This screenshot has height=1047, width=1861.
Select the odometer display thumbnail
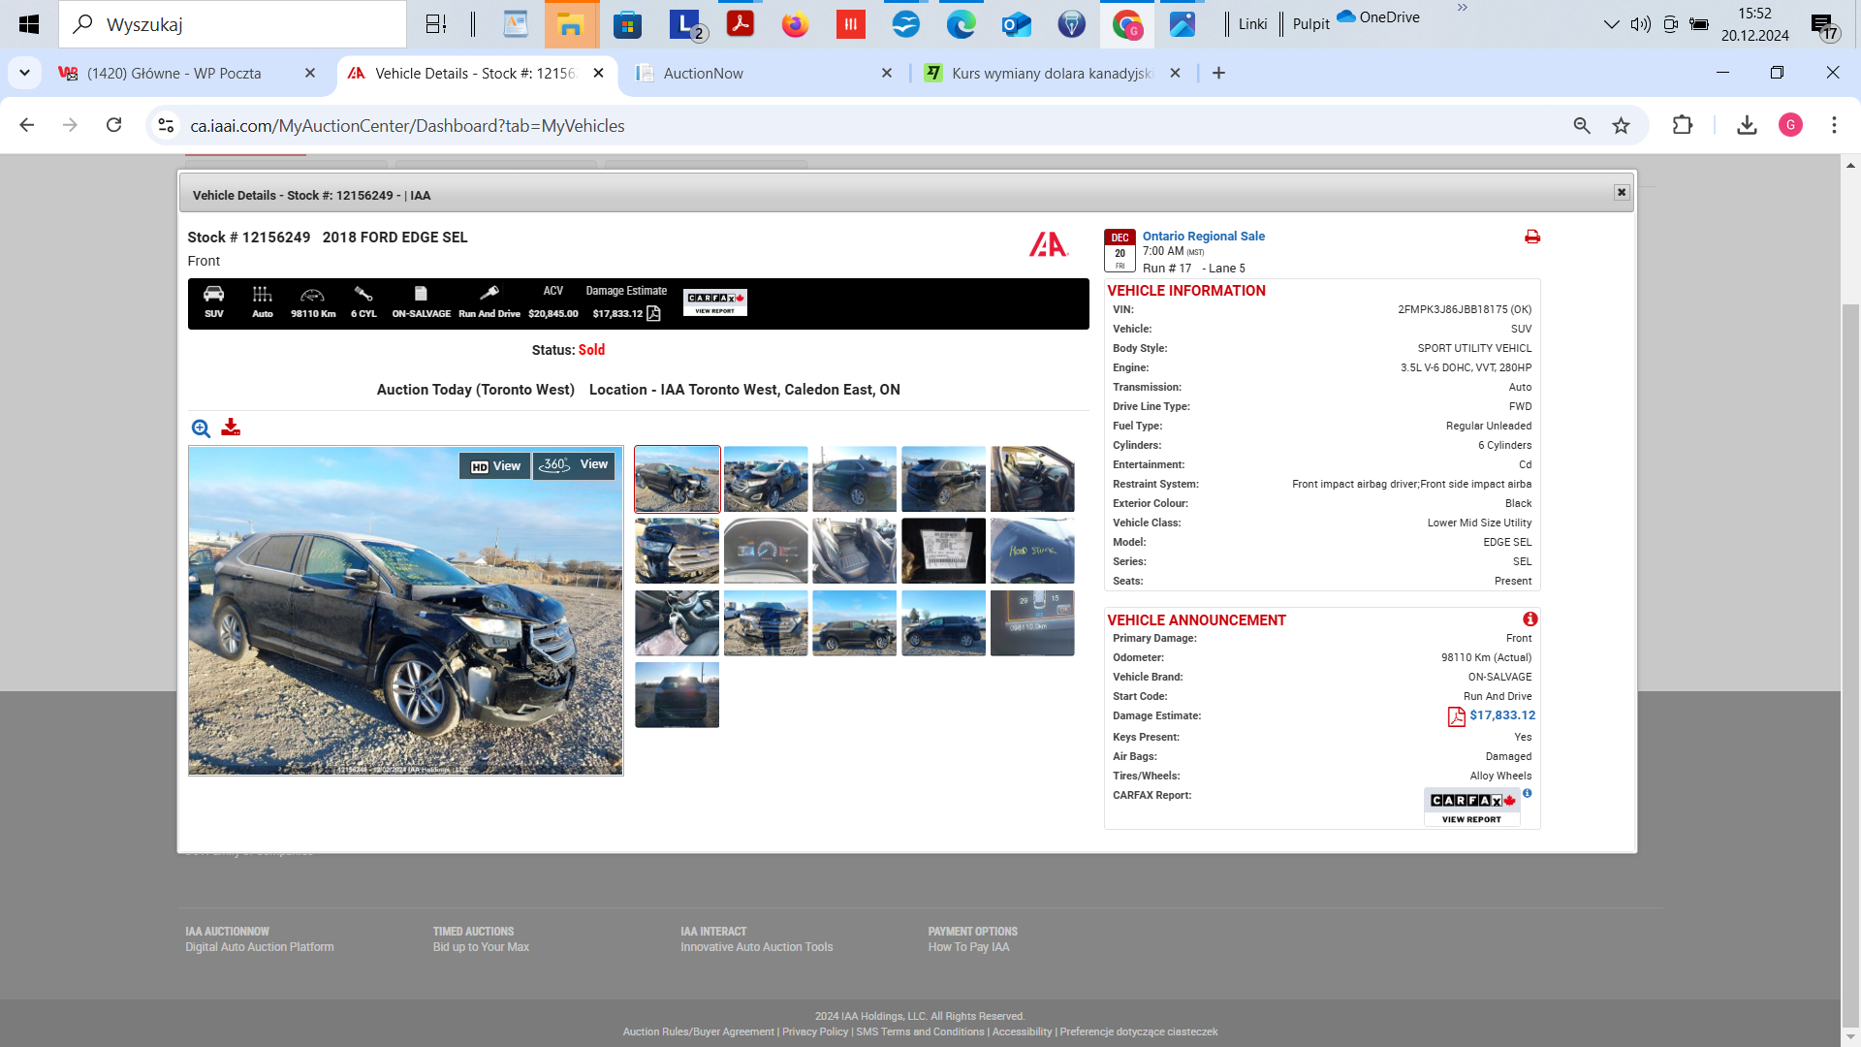(x=1032, y=623)
